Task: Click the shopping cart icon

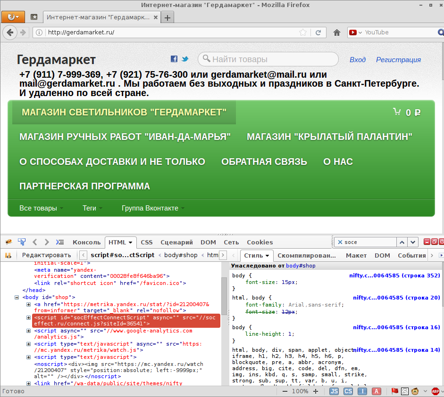Action: (397, 112)
